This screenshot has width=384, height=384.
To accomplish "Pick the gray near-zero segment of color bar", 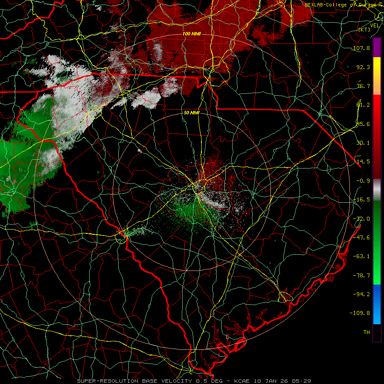I will tap(377, 190).
